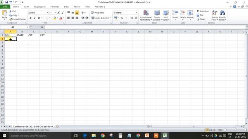248x139 pixels.
Task: Open File Explorer from taskbar
Action: pos(94,136)
